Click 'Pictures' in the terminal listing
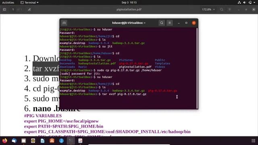 click(x=126, y=60)
